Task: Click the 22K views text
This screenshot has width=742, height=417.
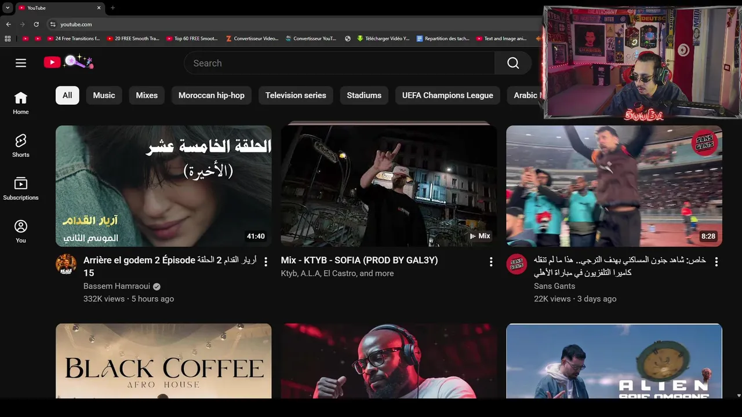Action: [552, 299]
